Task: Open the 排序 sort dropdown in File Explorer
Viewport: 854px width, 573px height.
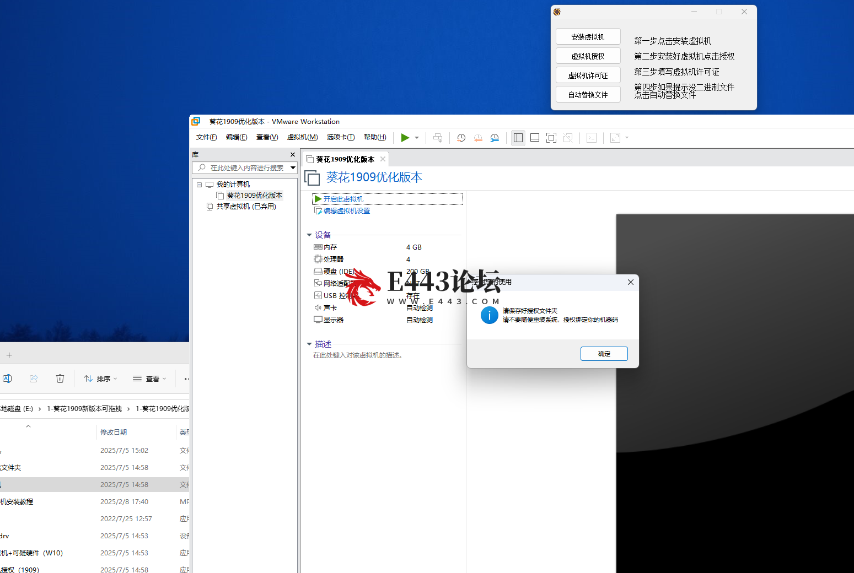Action: [101, 379]
